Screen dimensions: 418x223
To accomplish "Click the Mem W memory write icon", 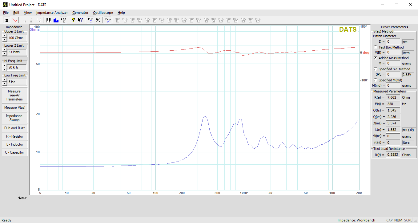I will click(108, 20).
